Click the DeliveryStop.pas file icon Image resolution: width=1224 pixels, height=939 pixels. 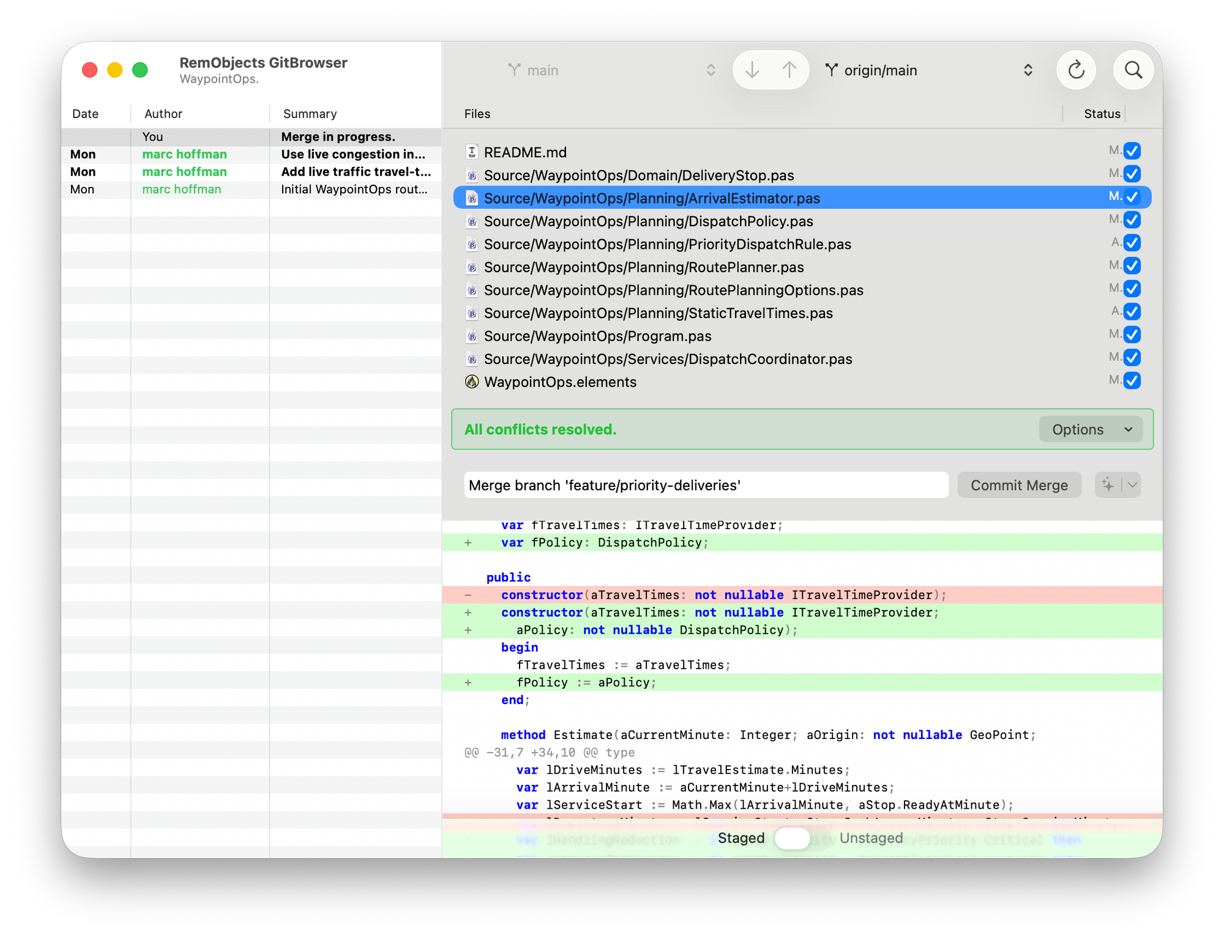472,176
